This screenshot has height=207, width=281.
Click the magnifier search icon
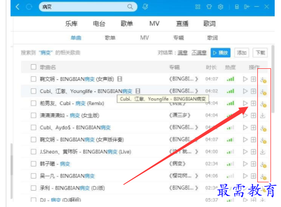click(x=130, y=7)
